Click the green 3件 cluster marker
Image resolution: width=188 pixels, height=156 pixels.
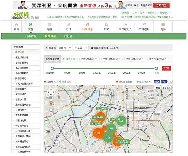point(111,128)
